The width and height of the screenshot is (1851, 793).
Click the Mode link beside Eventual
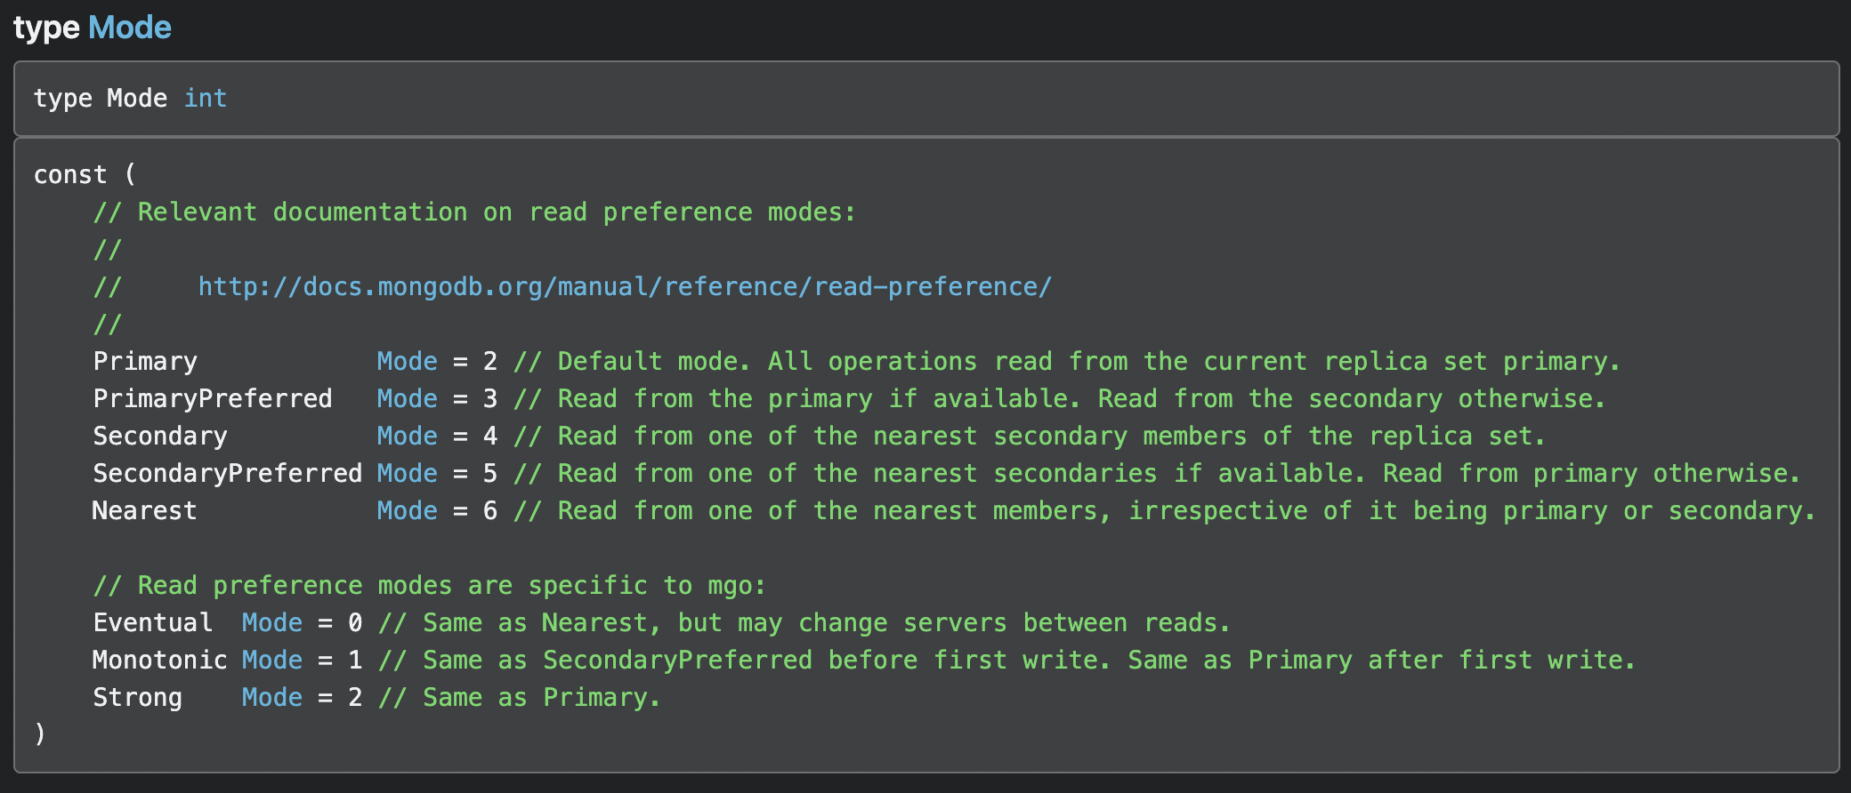click(x=271, y=623)
